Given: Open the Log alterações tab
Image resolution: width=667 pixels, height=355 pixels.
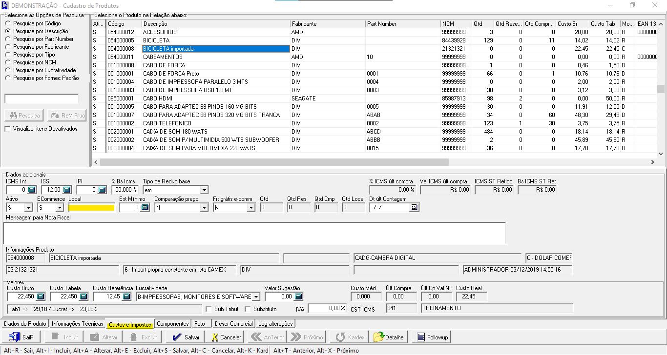Looking at the screenshot, I should tap(275, 324).
